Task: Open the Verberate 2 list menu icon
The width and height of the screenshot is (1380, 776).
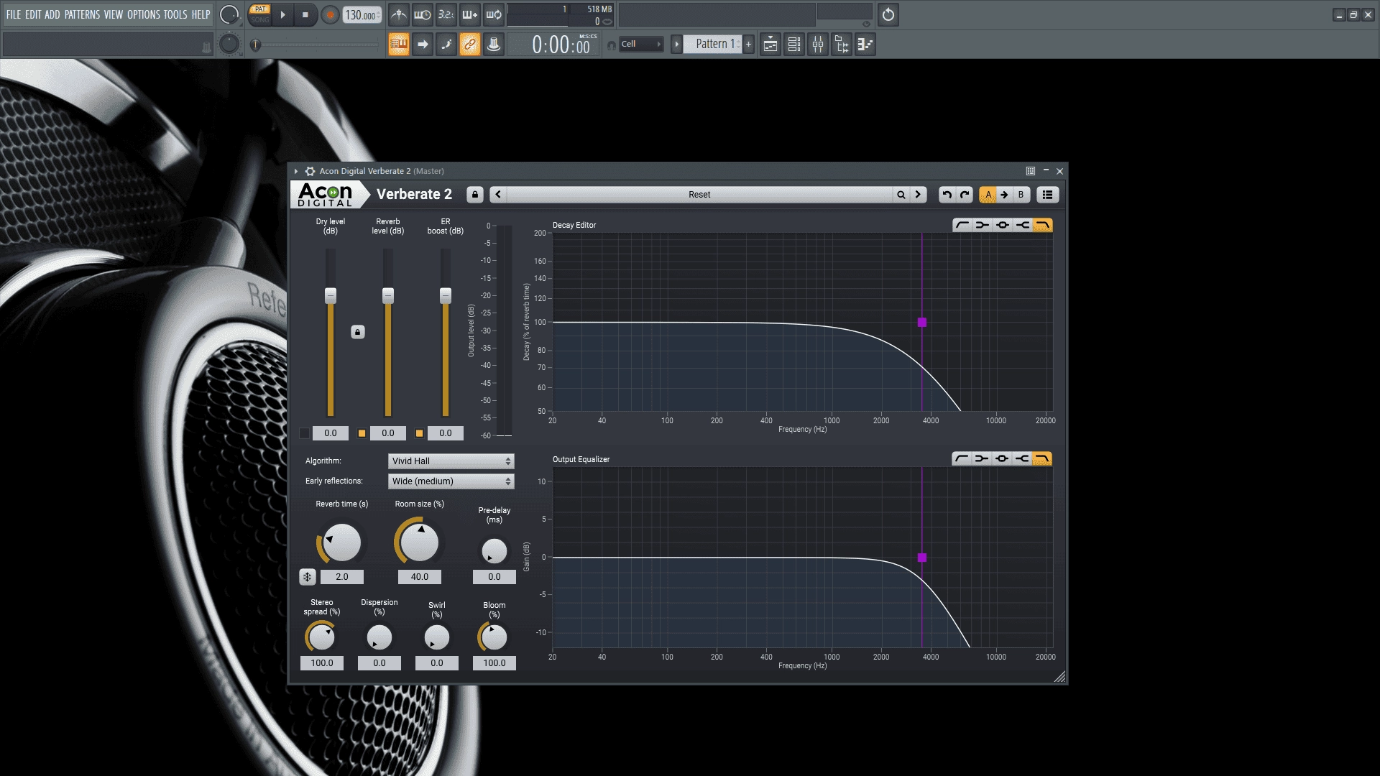Action: click(x=1047, y=195)
